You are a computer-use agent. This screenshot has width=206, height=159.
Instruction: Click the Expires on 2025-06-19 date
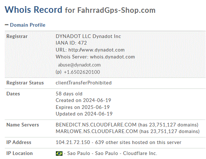[83, 107]
